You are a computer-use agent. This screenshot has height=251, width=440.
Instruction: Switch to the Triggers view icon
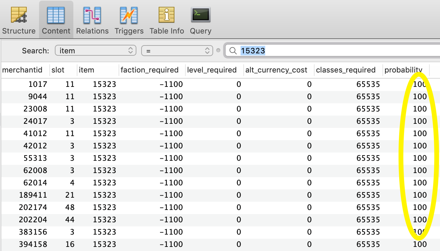click(129, 16)
